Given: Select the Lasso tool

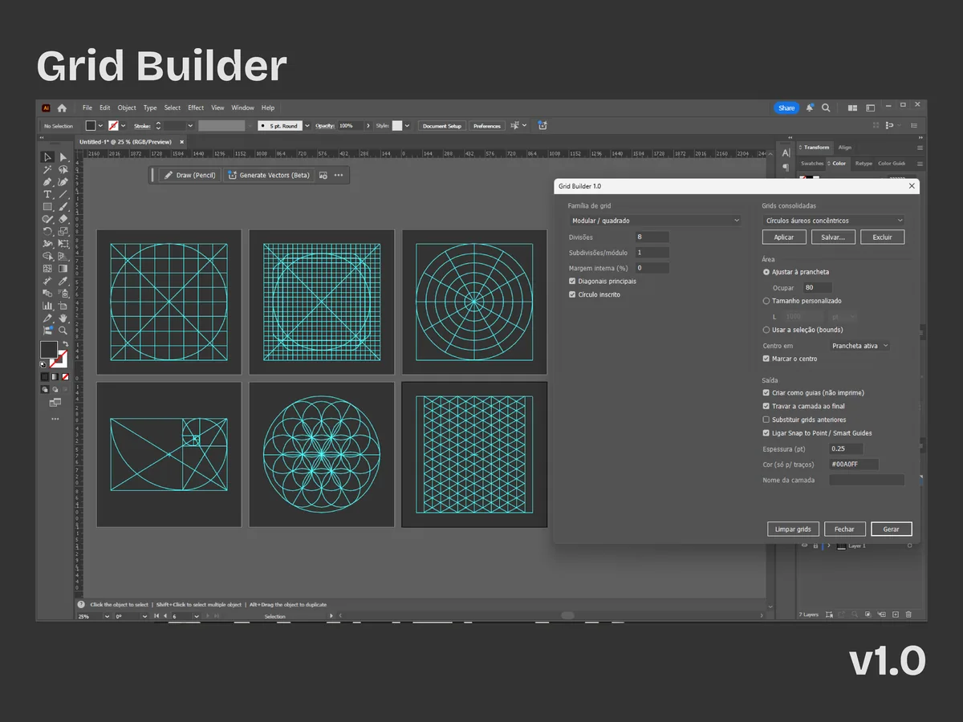Looking at the screenshot, I should coord(63,169).
